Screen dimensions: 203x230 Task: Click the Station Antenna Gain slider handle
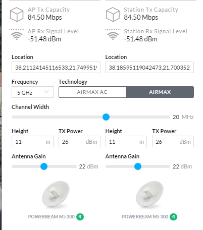(x=138, y=166)
